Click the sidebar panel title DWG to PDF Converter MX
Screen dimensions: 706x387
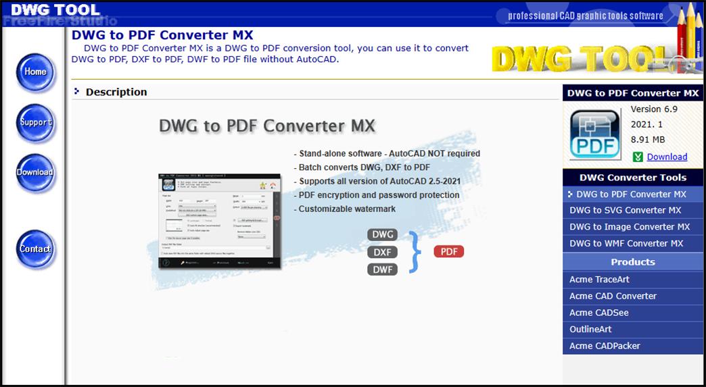(632, 93)
